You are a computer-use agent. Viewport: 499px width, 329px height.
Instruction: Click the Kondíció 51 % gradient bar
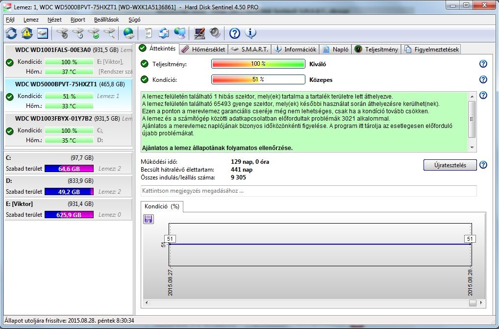tap(258, 79)
